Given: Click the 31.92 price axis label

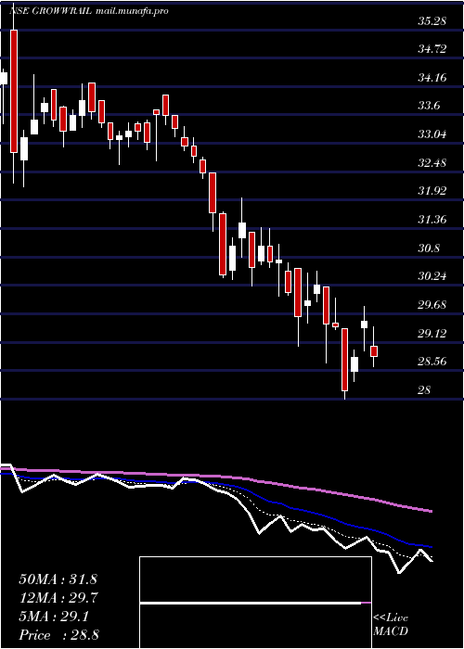Looking at the screenshot, I should pyautogui.click(x=432, y=191).
